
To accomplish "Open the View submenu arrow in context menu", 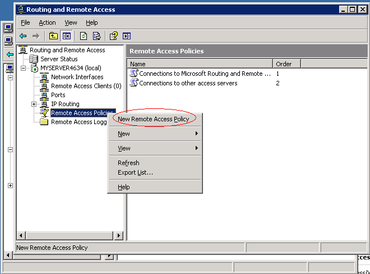I will [x=197, y=148].
